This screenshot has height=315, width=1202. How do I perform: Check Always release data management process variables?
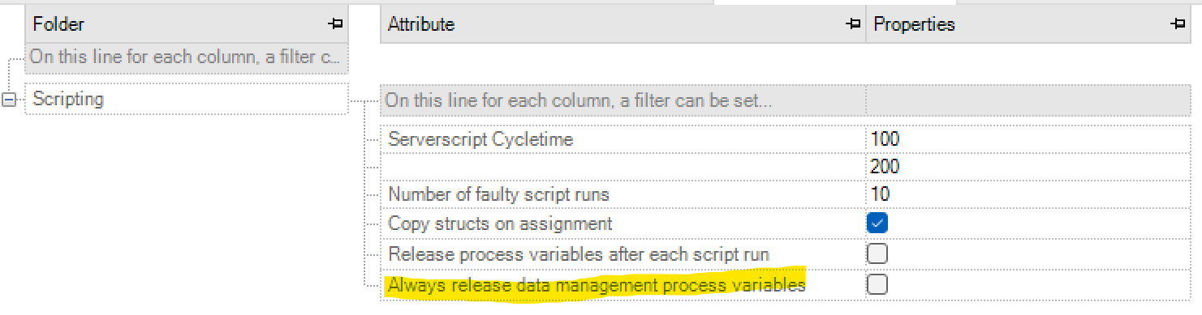877,284
